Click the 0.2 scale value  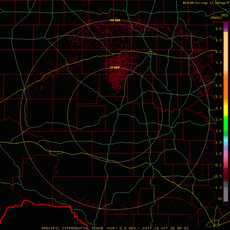(x=218, y=165)
